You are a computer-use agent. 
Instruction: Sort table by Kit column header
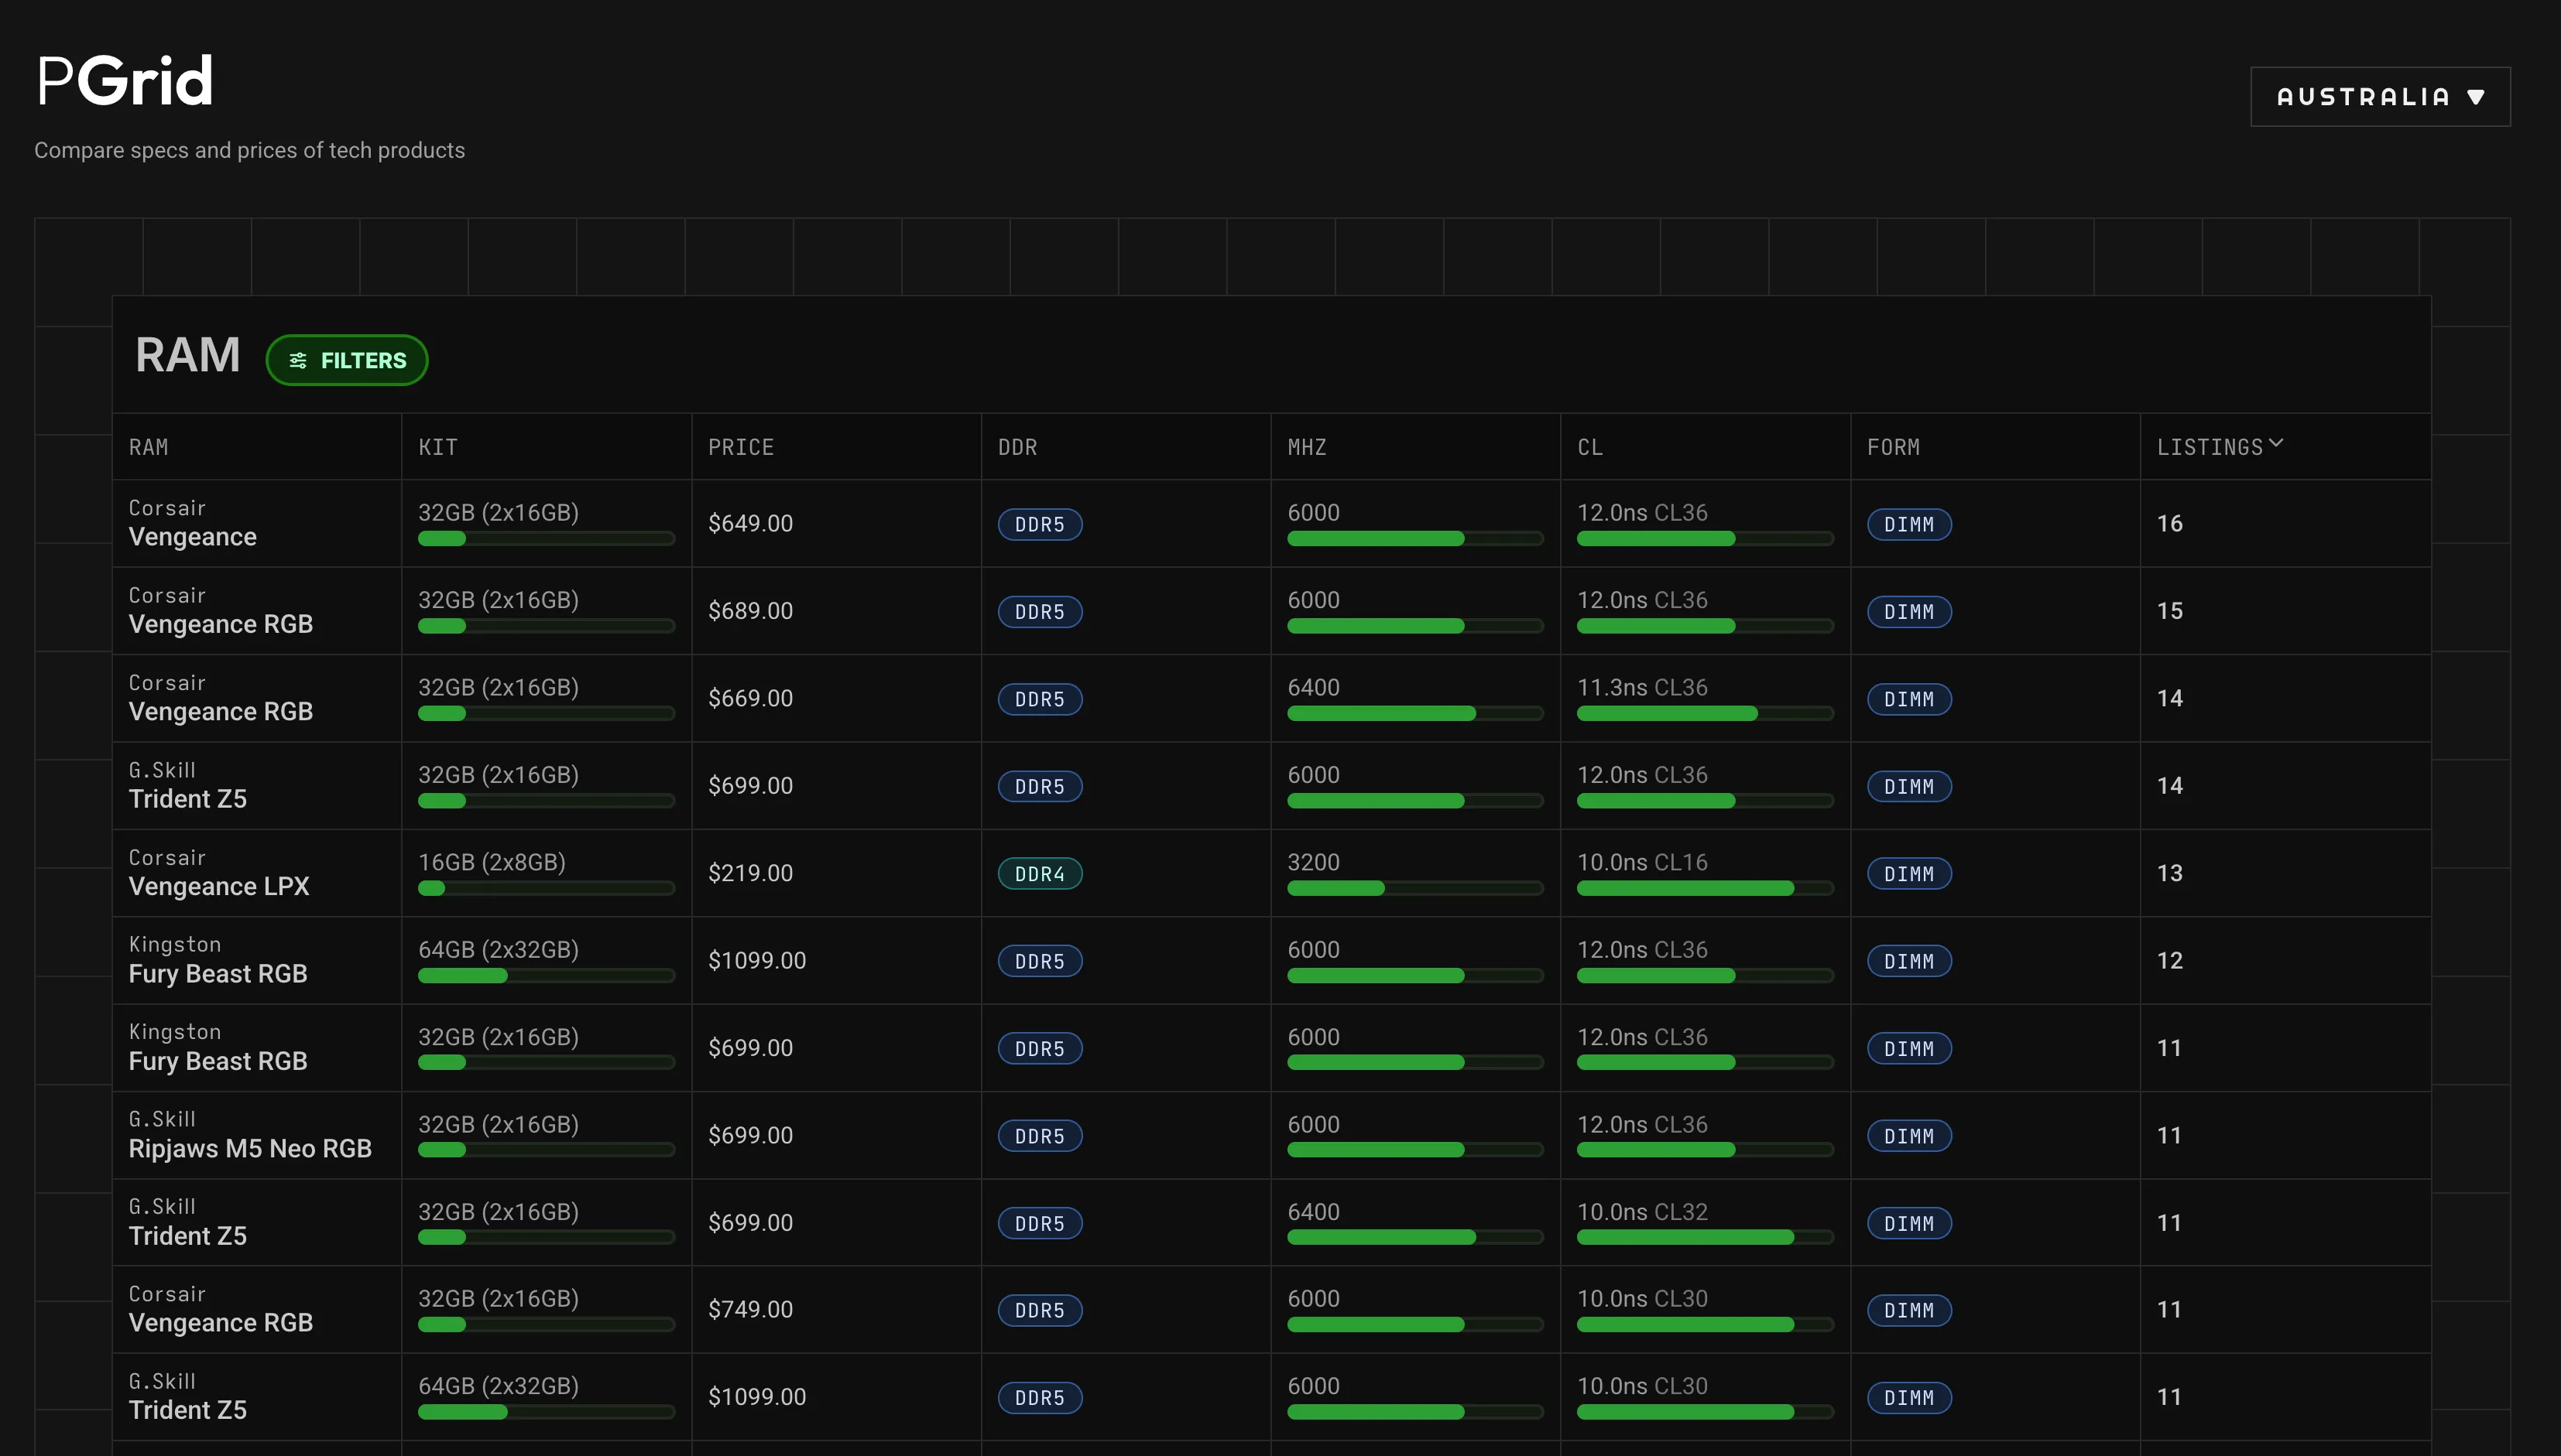pyautogui.click(x=437, y=447)
